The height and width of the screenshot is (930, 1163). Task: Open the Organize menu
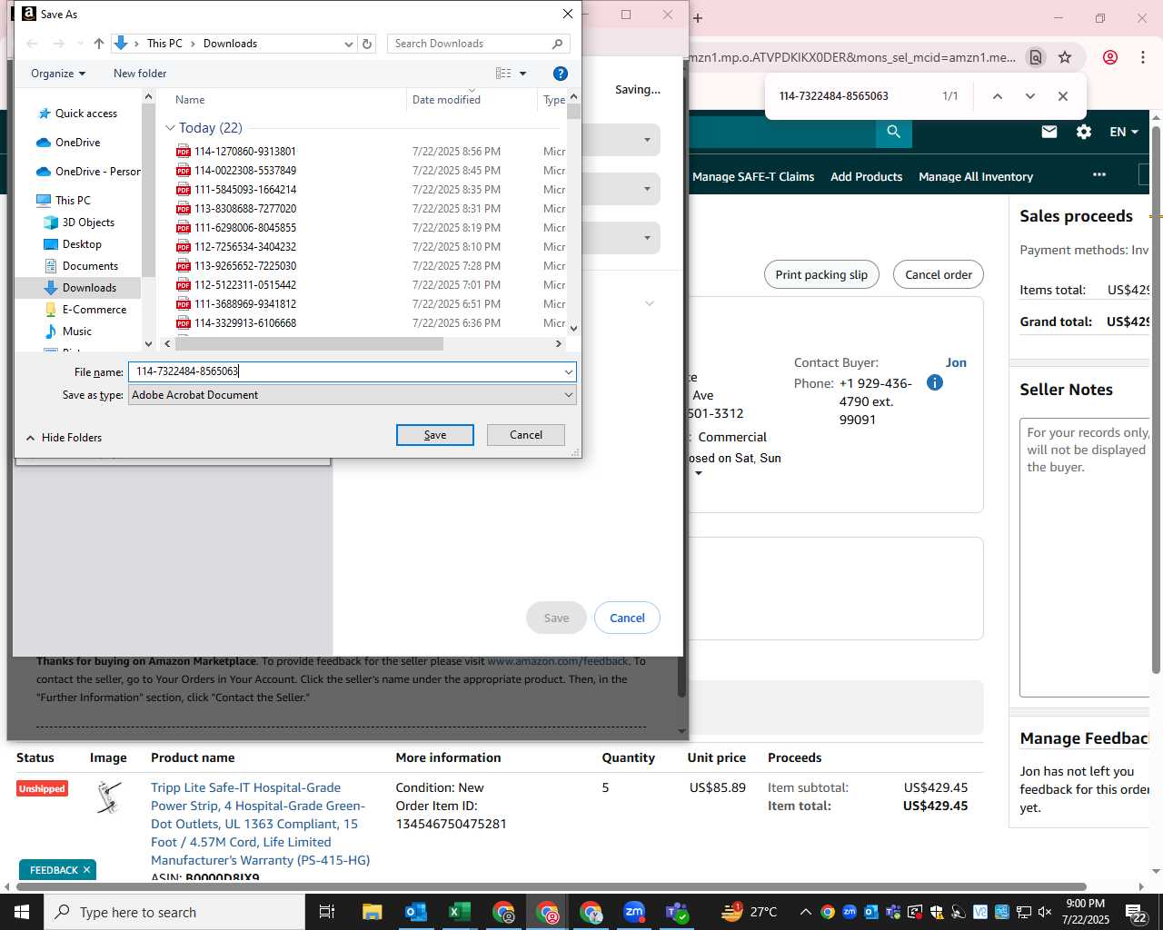click(x=58, y=74)
